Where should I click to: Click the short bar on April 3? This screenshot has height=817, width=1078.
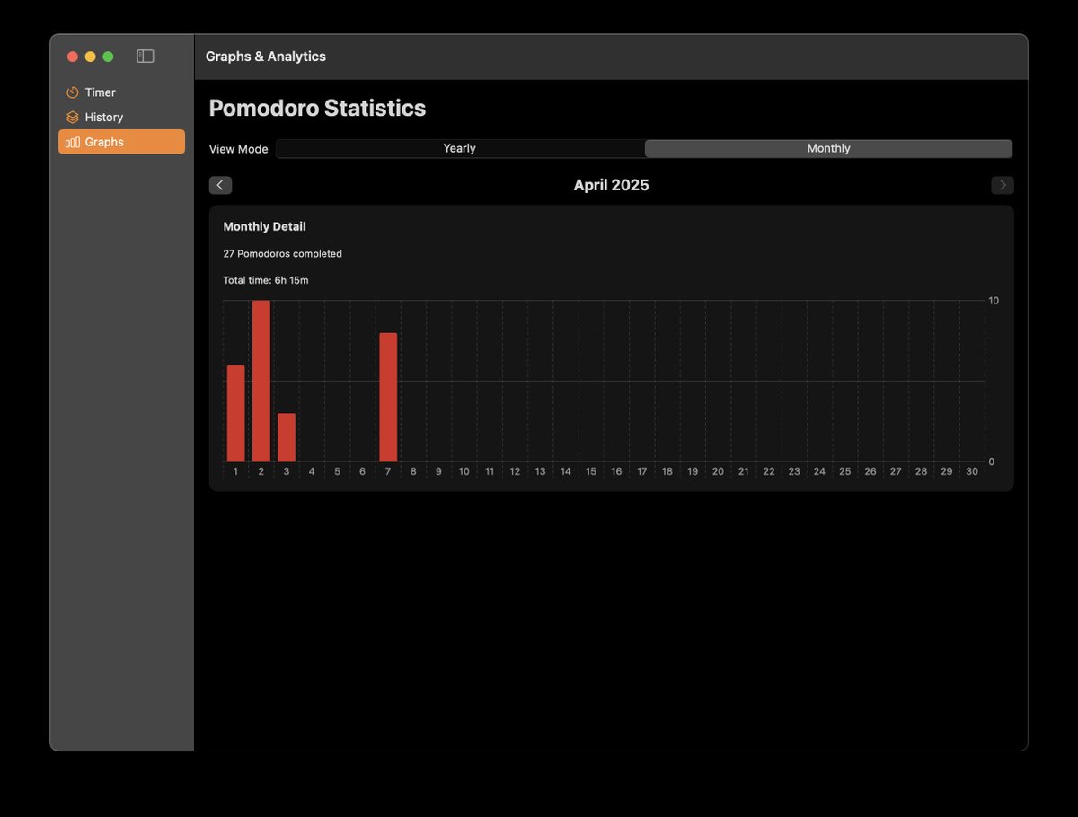[286, 435]
